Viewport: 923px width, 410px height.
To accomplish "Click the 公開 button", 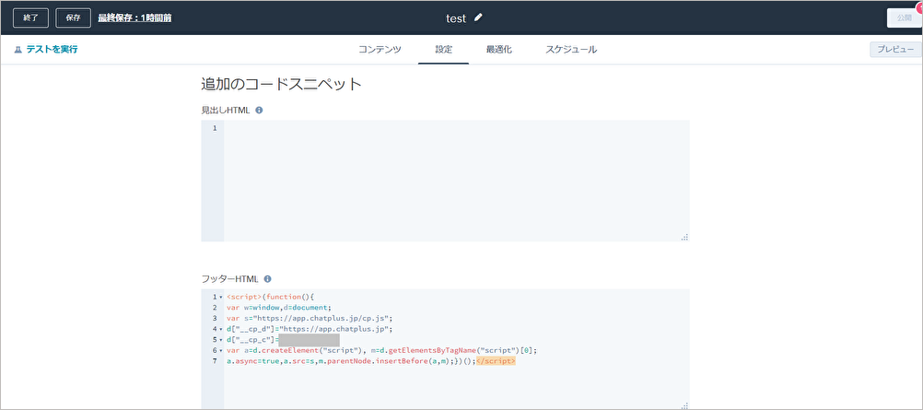I will tap(905, 18).
